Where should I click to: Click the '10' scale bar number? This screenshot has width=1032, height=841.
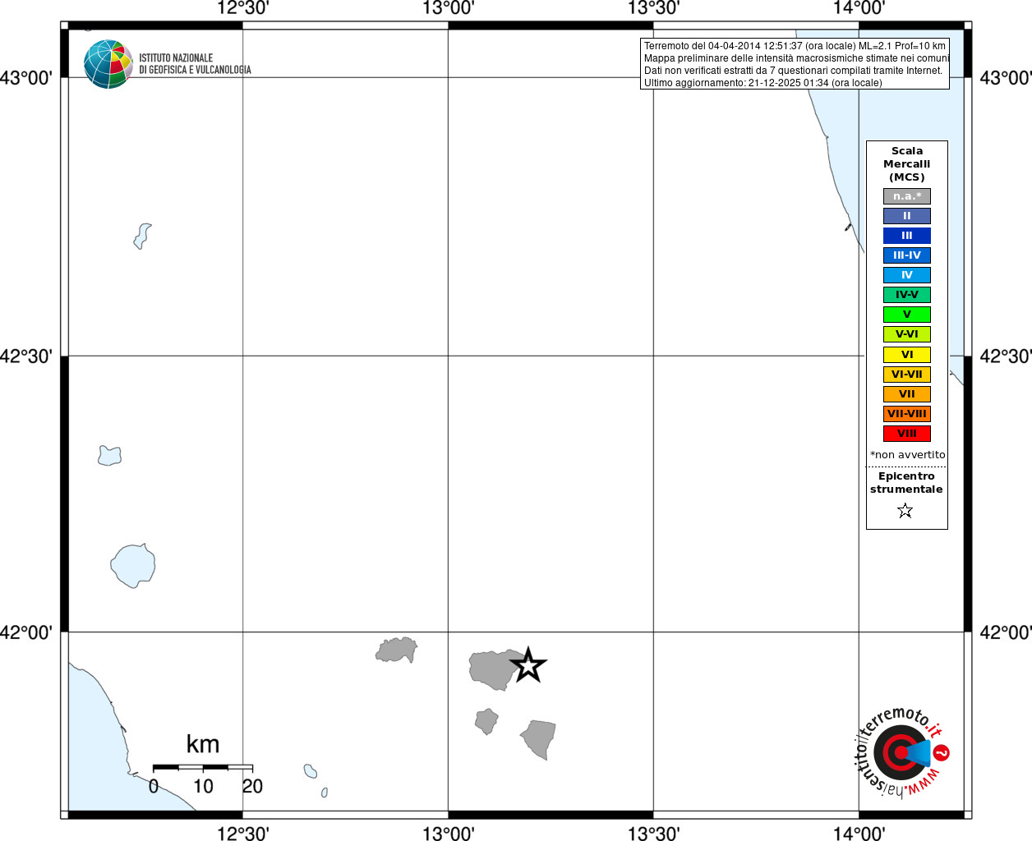click(x=203, y=786)
